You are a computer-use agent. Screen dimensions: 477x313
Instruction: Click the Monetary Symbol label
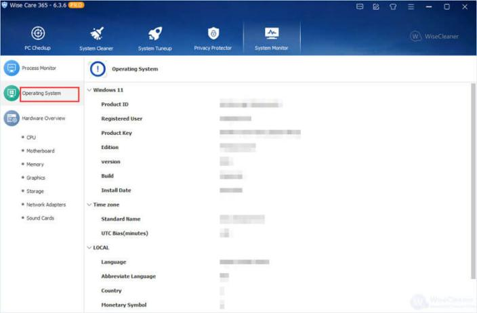pos(124,305)
